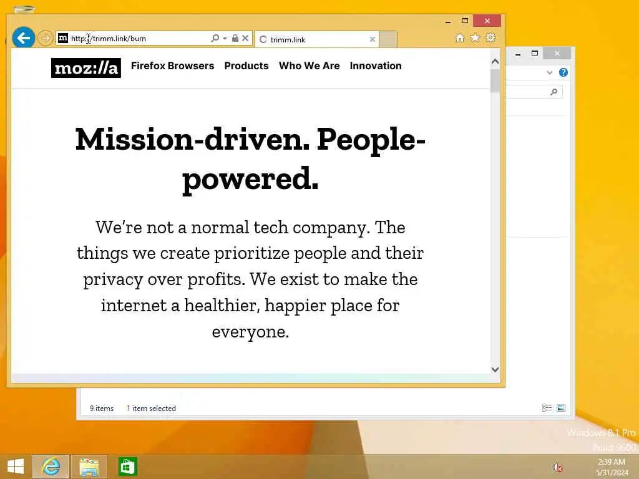Image resolution: width=639 pixels, height=479 pixels.
Task: Switch File Explorer to details view
Action: [547, 408]
